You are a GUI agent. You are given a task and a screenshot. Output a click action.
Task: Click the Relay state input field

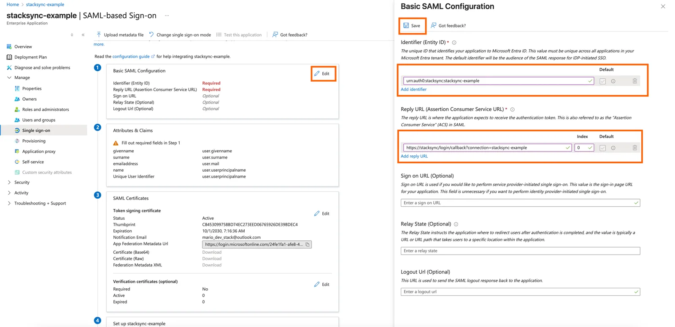coord(520,251)
